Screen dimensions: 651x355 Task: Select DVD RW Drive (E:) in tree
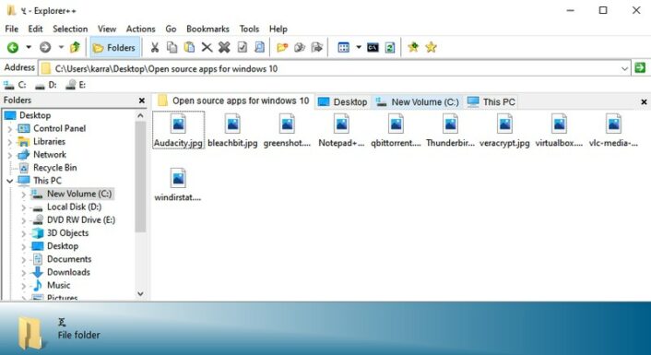point(81,220)
